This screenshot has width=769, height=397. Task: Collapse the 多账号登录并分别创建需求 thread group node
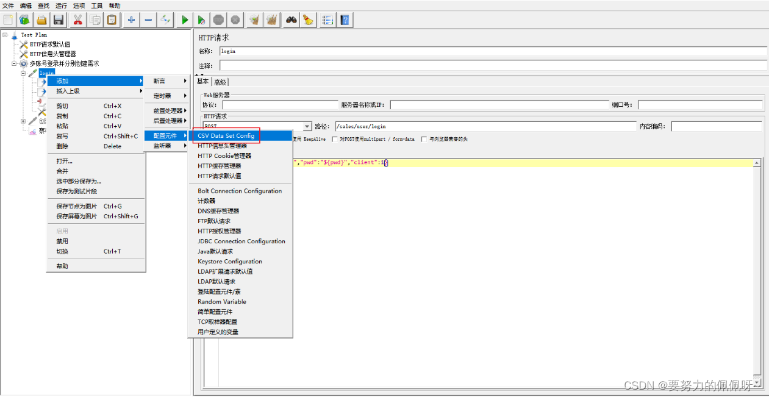[14, 63]
